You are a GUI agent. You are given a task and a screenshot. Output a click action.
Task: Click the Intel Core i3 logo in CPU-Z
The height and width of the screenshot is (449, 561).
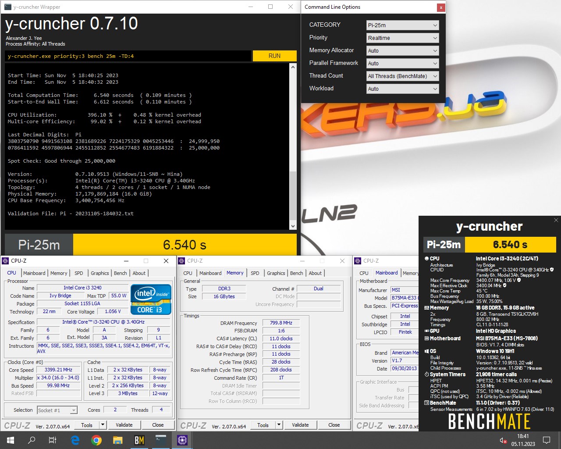point(151,299)
